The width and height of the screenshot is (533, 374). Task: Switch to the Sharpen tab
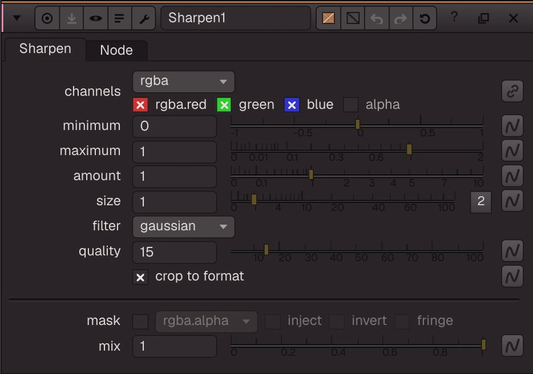click(45, 49)
